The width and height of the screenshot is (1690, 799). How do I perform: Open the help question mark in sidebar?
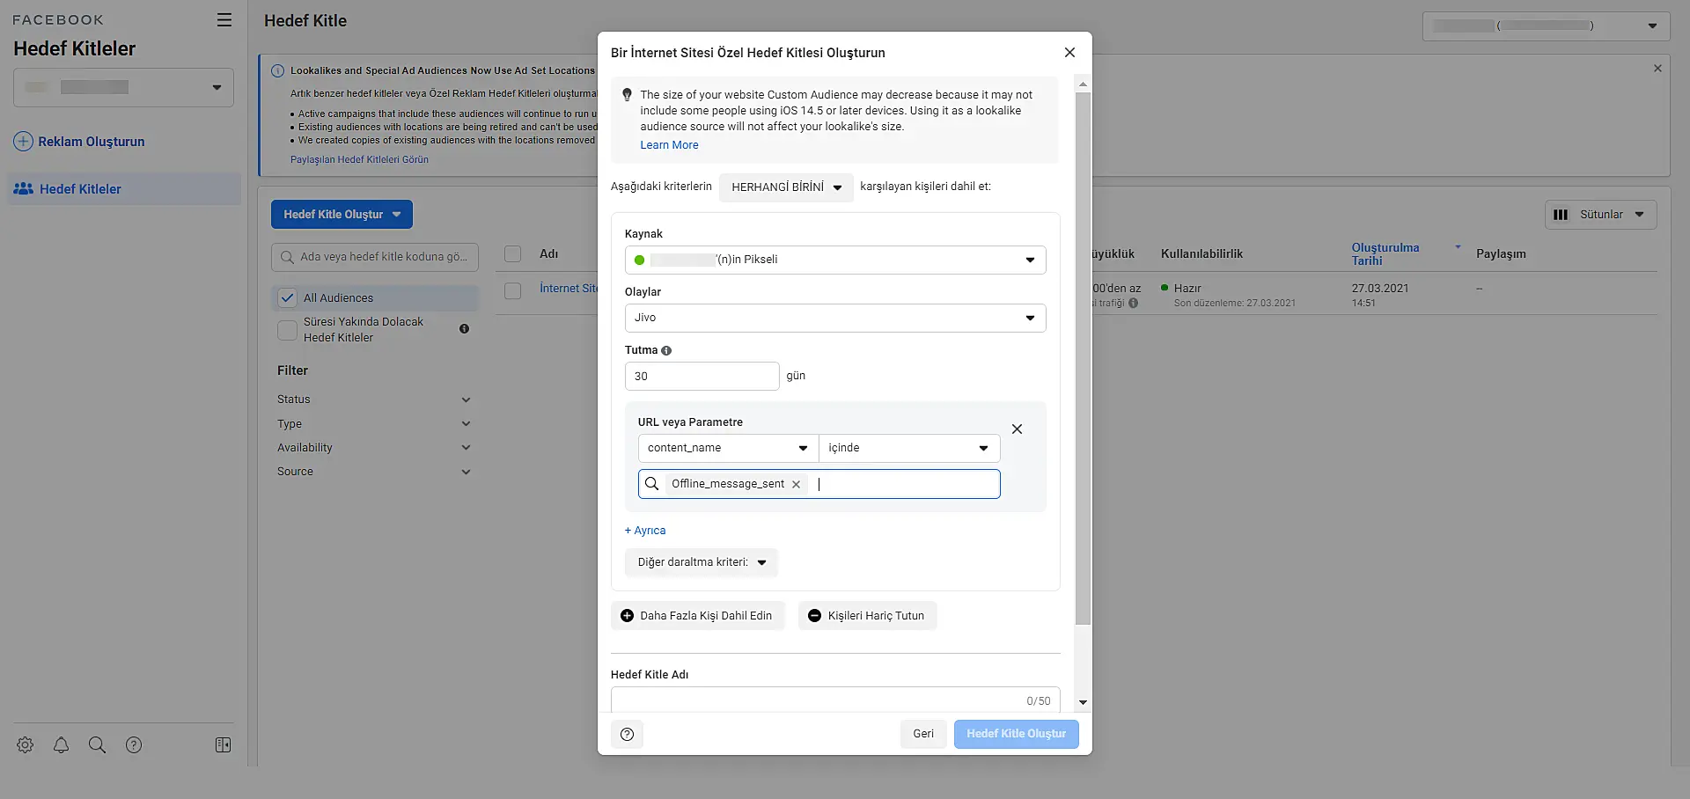tap(134, 745)
